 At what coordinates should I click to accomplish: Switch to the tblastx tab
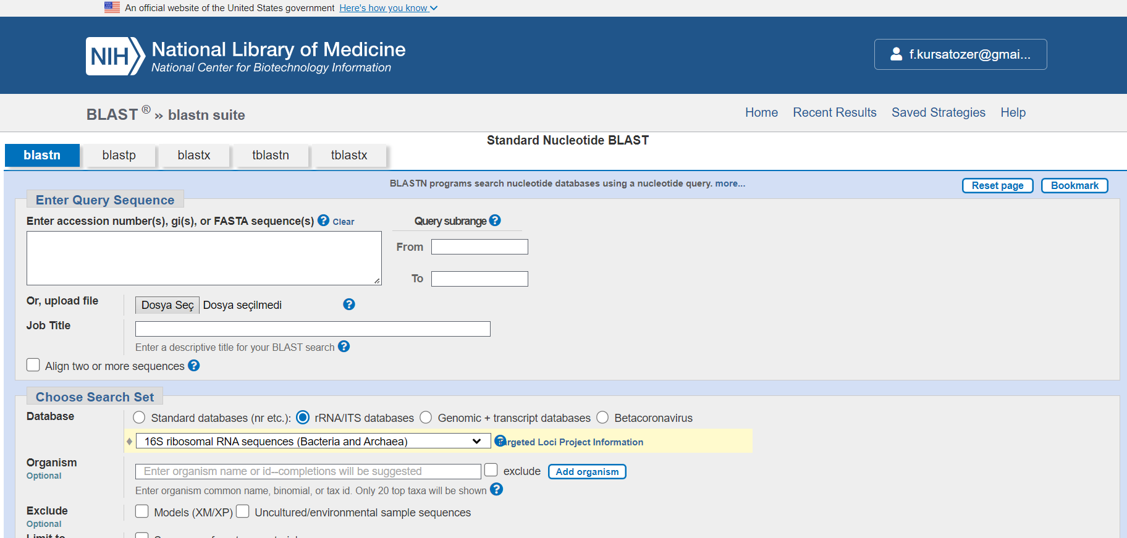pyautogui.click(x=349, y=155)
